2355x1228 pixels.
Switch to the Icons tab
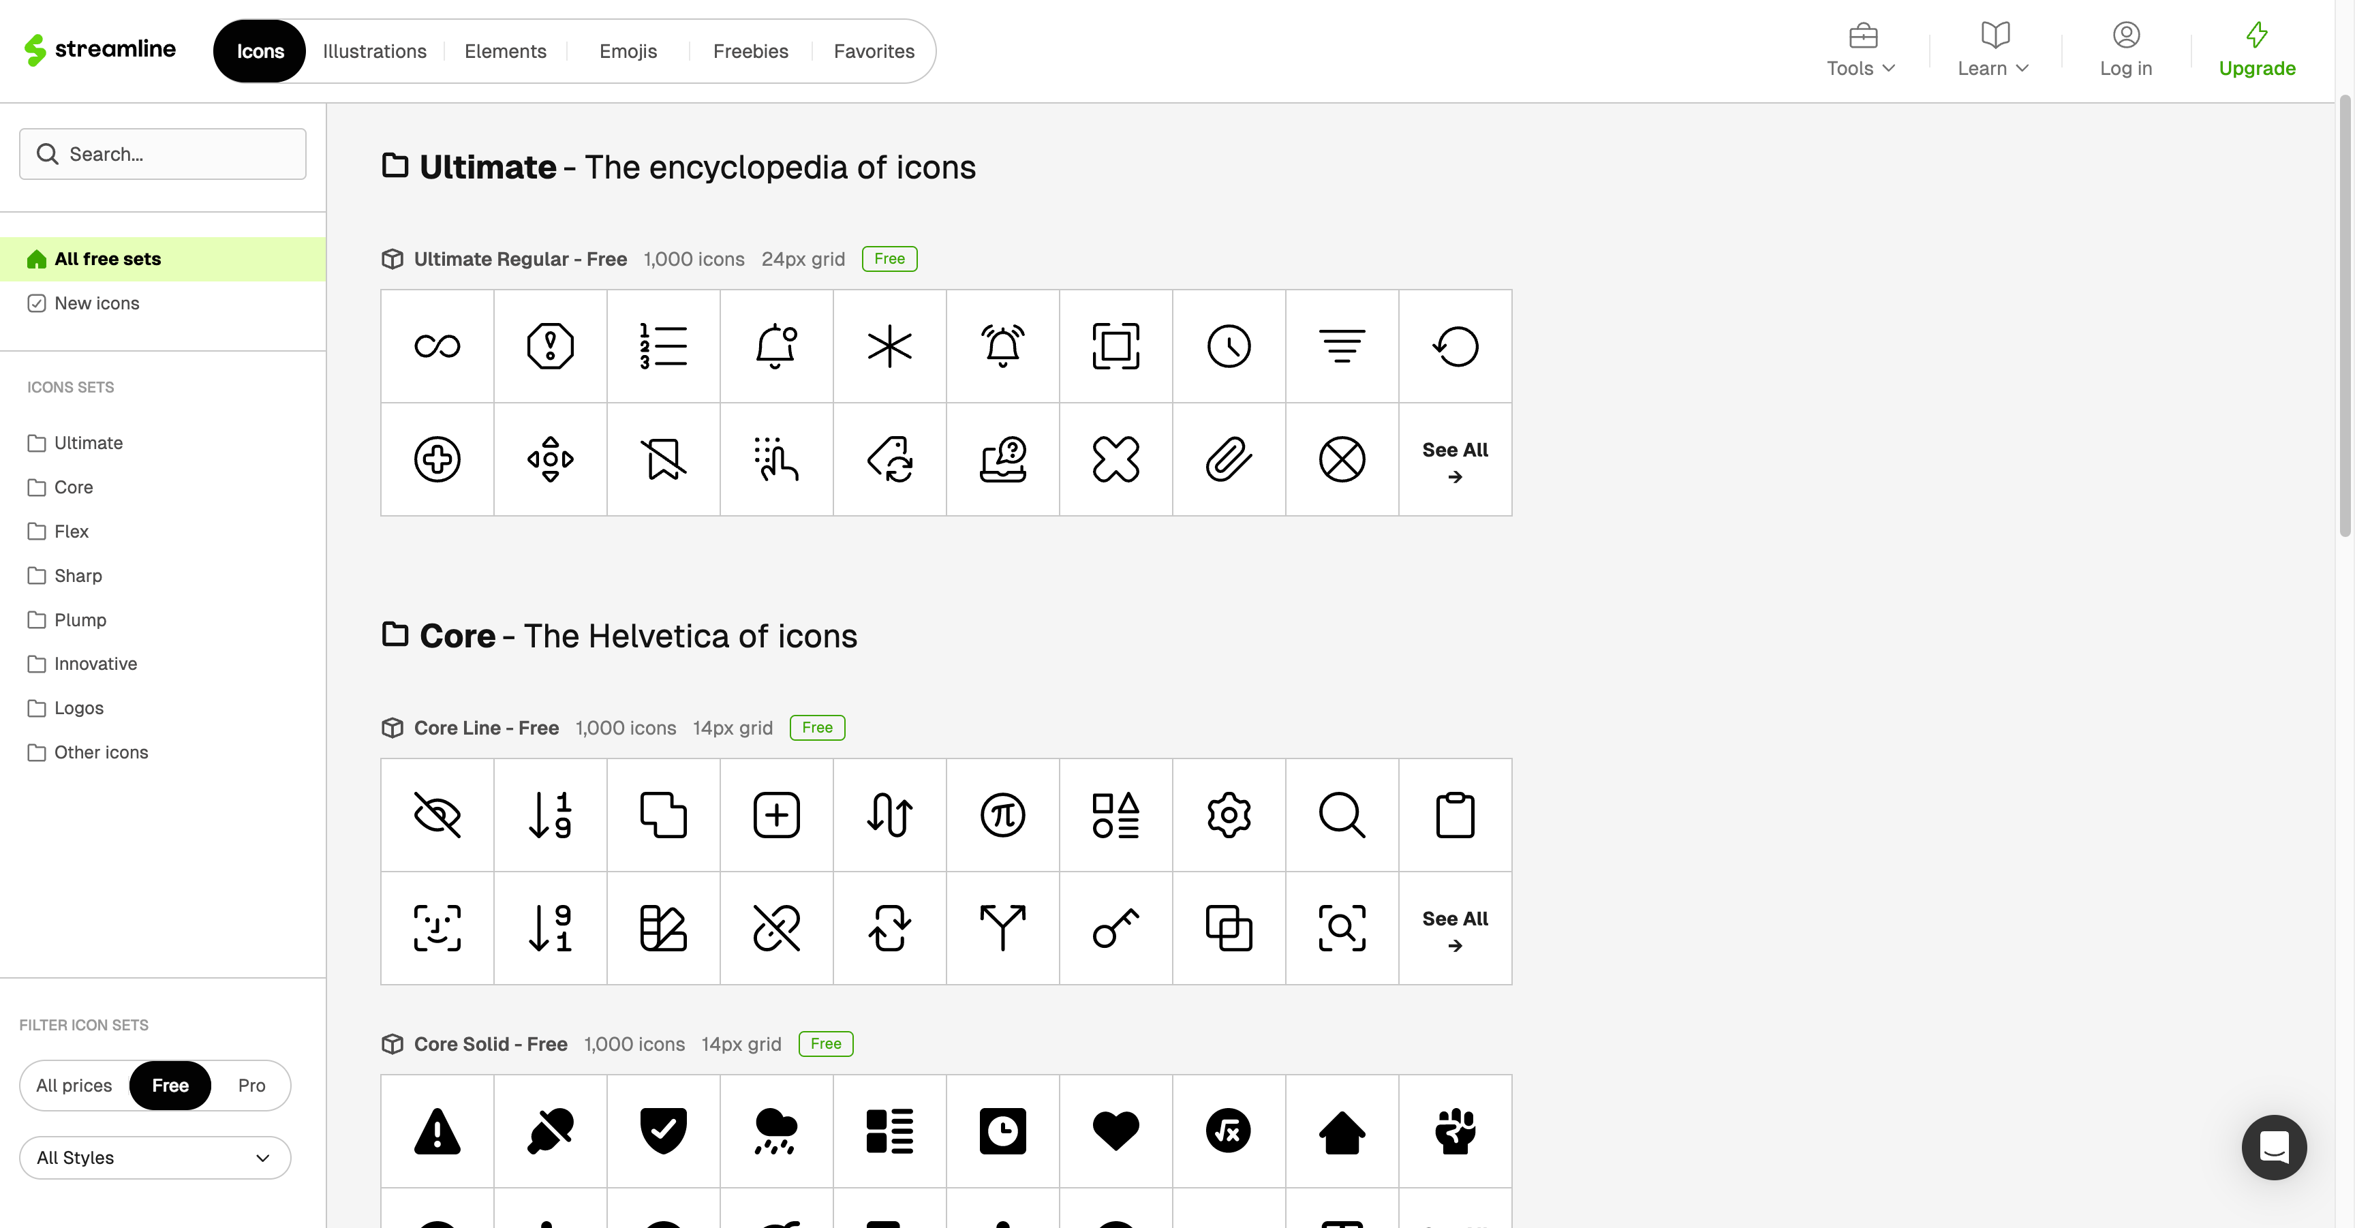coord(260,51)
